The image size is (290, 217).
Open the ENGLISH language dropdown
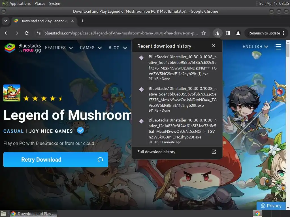click(255, 47)
